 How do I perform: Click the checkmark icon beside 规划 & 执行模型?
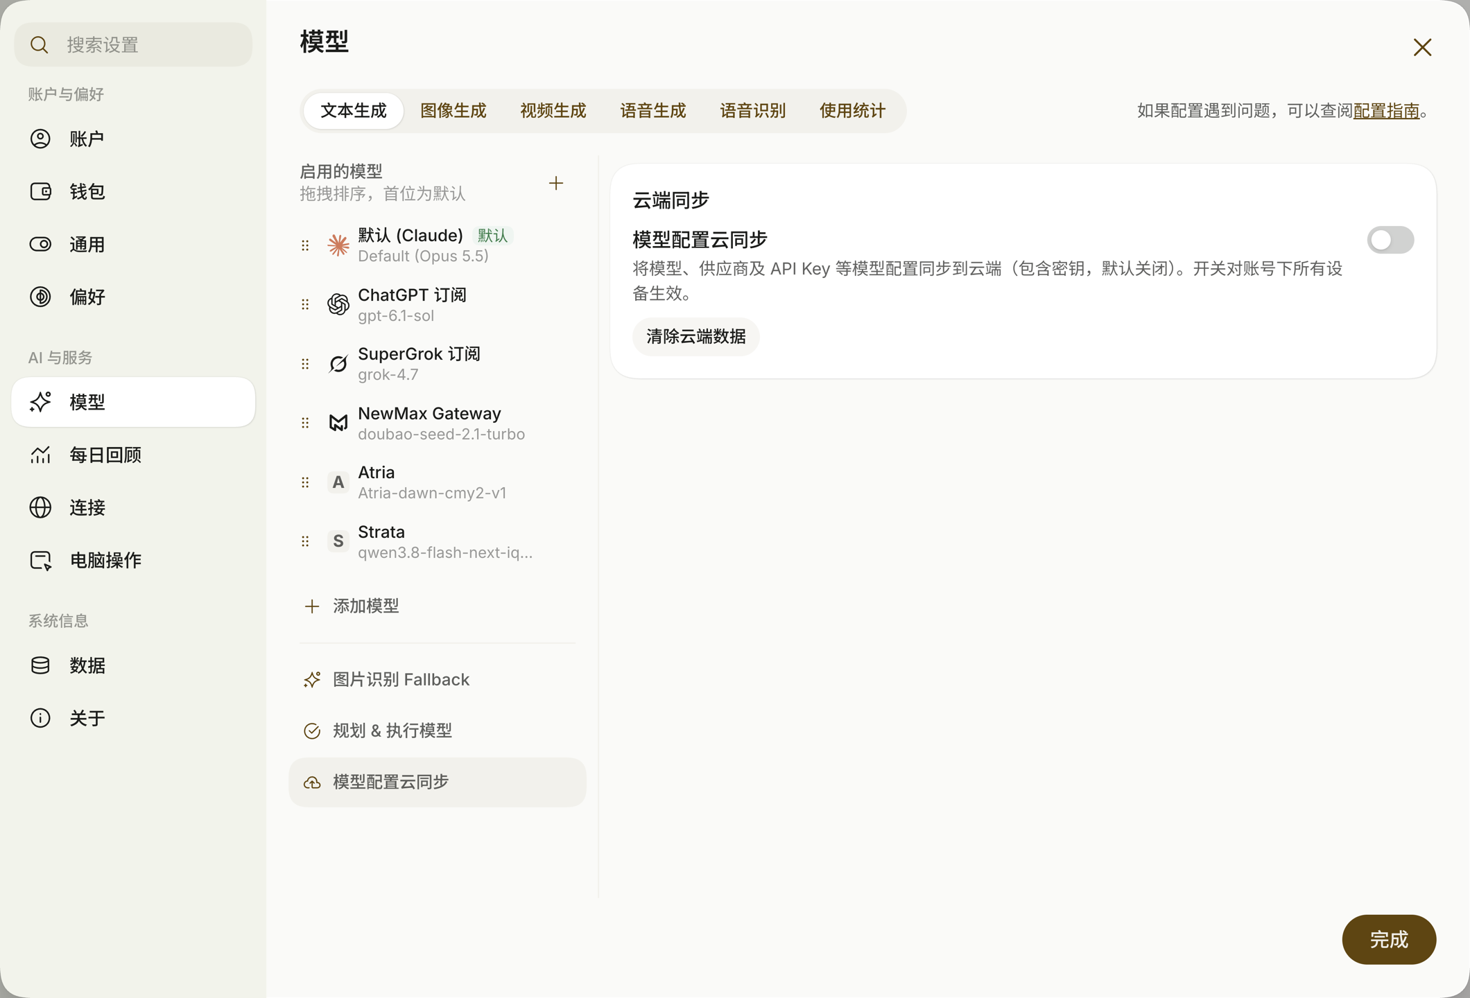312,731
